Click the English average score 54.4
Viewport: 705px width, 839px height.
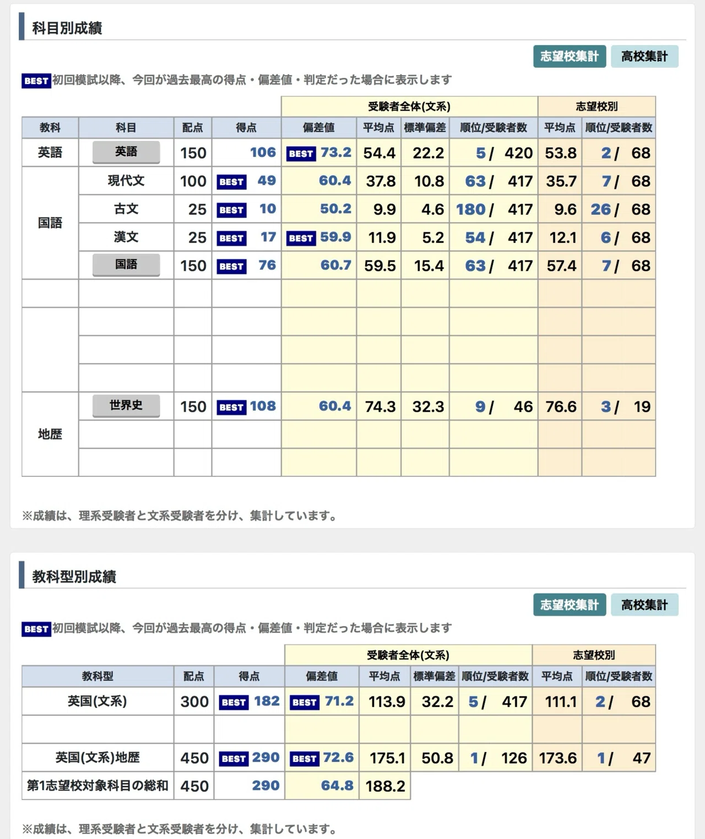pyautogui.click(x=379, y=153)
